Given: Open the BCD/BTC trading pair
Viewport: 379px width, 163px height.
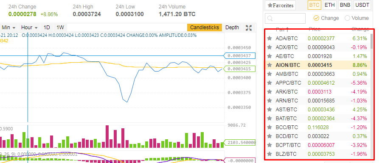Looking at the screenshot, I should [317, 136].
